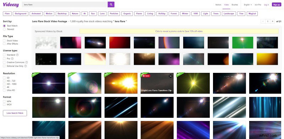The width and height of the screenshot is (284, 139).
Task: Click the purple search magnifier button
Action: coord(111,5)
